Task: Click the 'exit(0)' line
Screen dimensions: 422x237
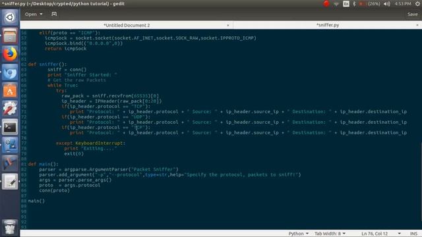Action: 74,153
